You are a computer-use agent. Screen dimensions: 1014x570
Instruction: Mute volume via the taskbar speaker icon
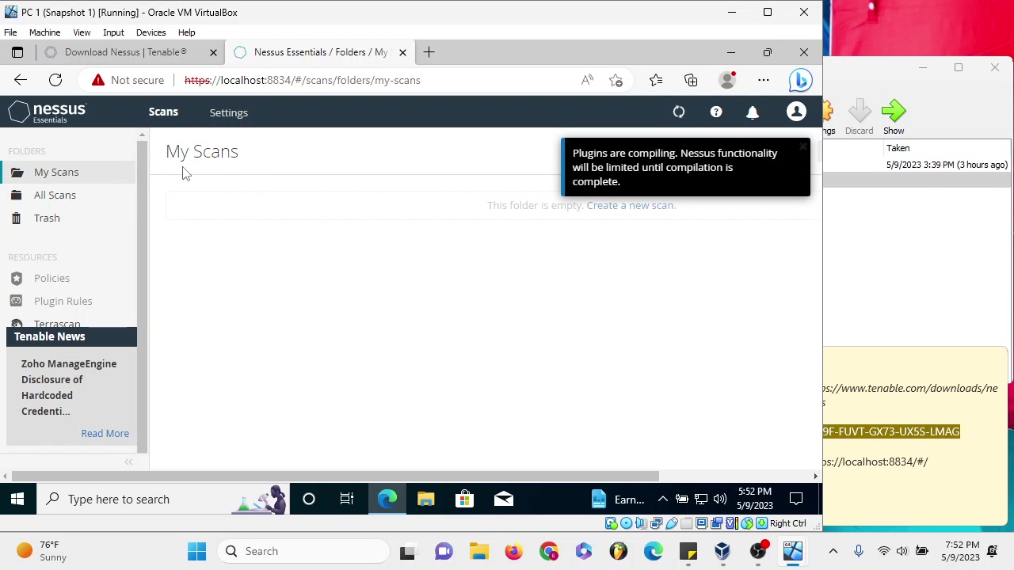(x=719, y=499)
